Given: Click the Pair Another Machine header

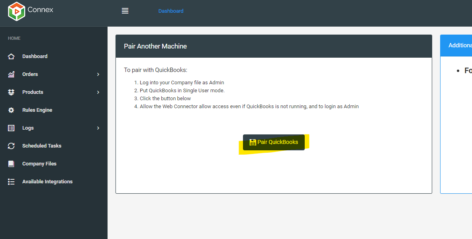Looking at the screenshot, I should [x=155, y=46].
